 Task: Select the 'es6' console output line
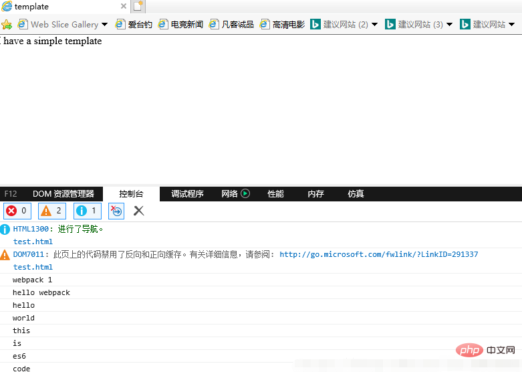coord(261,356)
